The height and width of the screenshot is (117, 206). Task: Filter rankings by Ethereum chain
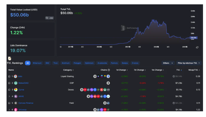click(x=37, y=63)
